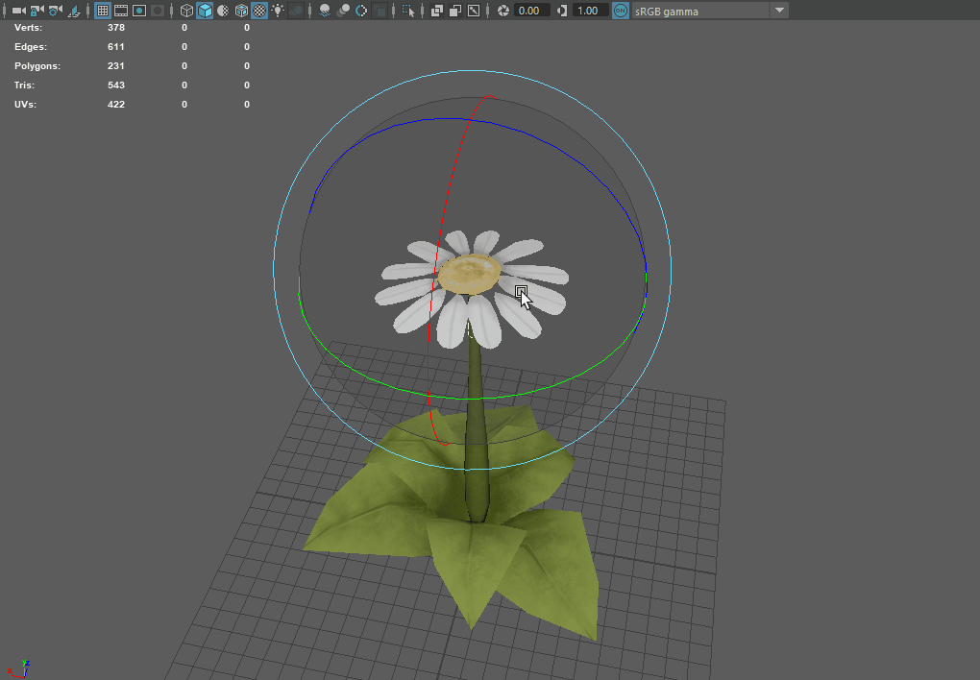The height and width of the screenshot is (680, 980).
Task: Click the Gamma value field 1.00
Action: click(590, 11)
